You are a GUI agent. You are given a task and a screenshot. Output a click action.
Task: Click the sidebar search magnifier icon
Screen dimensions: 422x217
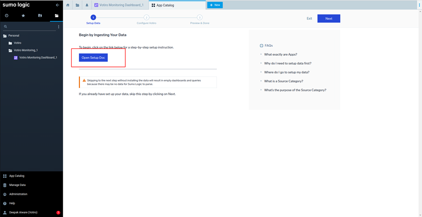pos(5,27)
